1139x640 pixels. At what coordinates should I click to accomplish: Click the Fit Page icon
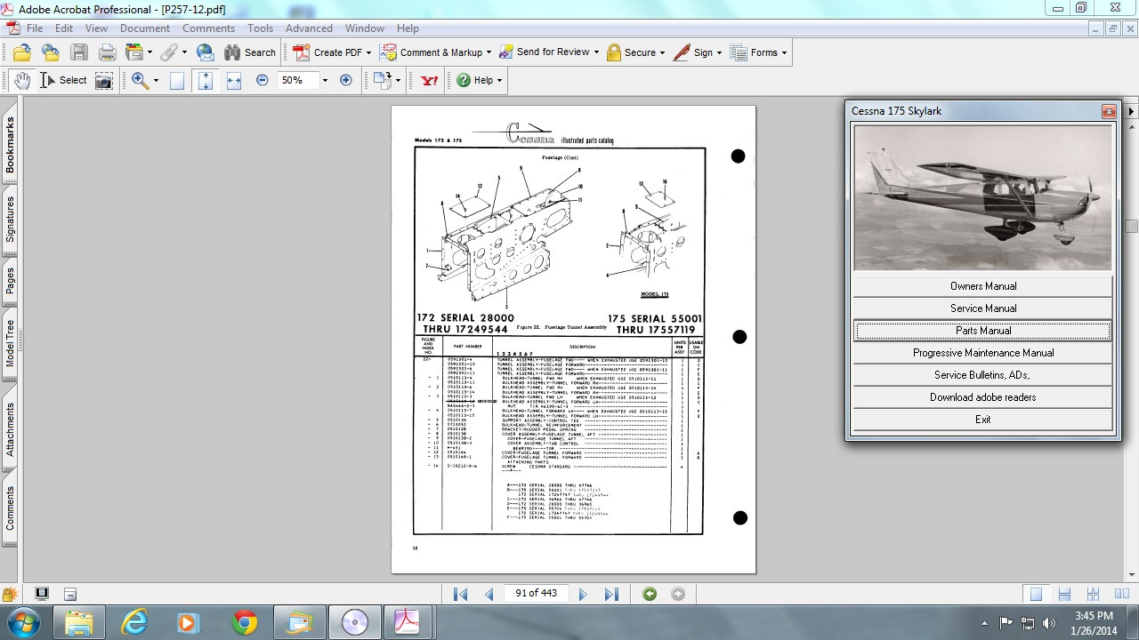click(x=206, y=80)
